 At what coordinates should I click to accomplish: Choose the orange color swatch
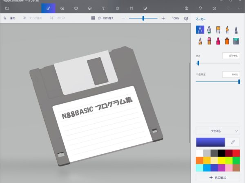[200, 161]
